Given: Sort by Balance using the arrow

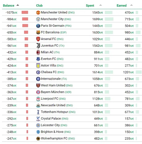Looking at the screenshot, I should 18,5.
